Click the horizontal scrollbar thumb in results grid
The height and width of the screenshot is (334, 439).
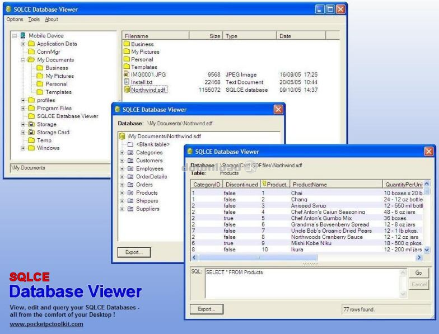(x=258, y=257)
